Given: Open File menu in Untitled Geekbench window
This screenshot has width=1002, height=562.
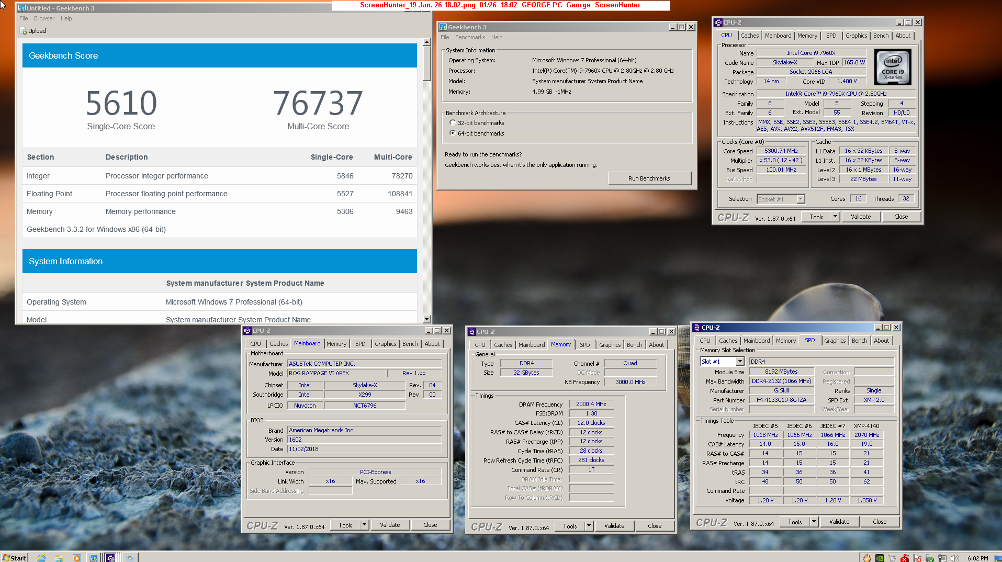Looking at the screenshot, I should pos(24,18).
